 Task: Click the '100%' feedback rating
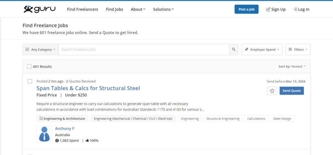tap(94, 141)
